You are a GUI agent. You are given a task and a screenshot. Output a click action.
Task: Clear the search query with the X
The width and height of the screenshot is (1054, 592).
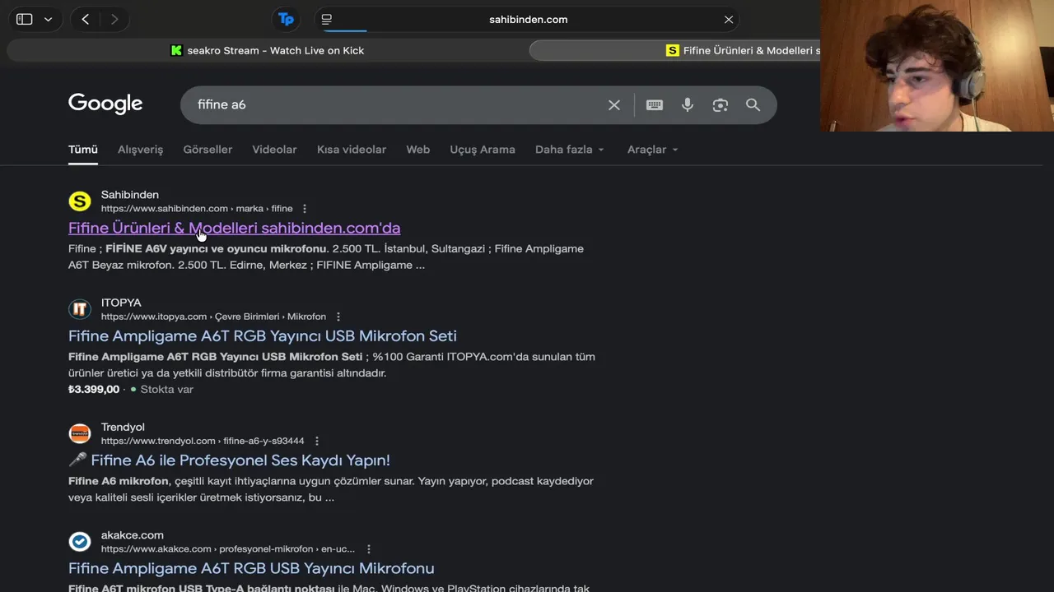[614, 104]
